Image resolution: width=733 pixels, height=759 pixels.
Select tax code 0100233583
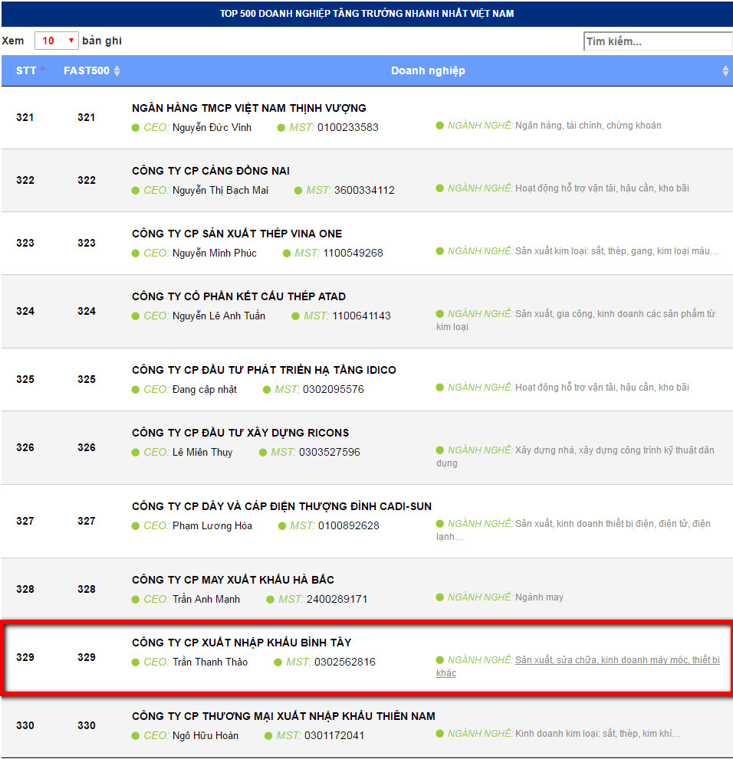[348, 128]
